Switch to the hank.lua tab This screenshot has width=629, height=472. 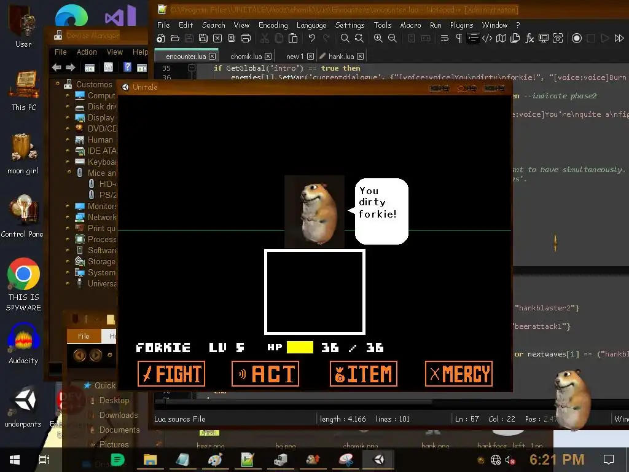click(341, 57)
